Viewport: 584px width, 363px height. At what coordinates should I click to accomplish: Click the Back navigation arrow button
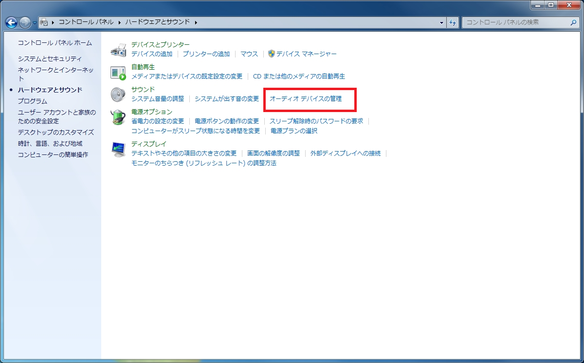pyautogui.click(x=11, y=22)
